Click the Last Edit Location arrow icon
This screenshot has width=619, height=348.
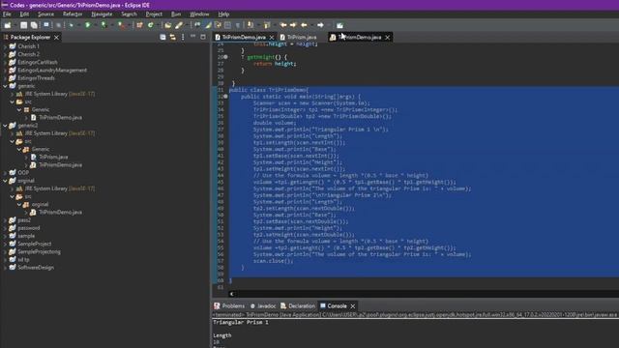coord(283,25)
